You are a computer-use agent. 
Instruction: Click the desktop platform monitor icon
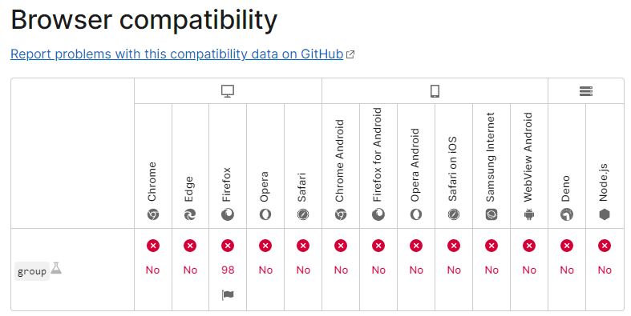click(x=228, y=91)
